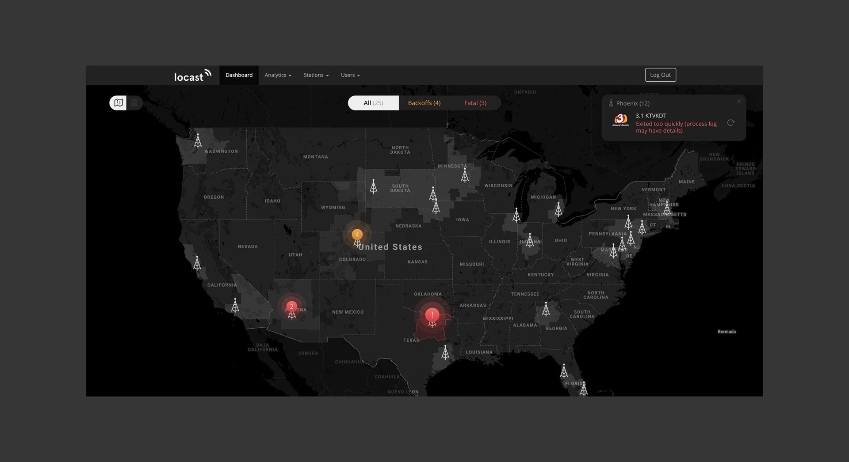Screen dimensions: 849x462
Task: Restart the KTVKDT stream with the refresh icon
Action: 730,122
